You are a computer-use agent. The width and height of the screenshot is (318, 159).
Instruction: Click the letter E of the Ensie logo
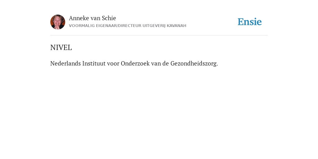pos(241,22)
